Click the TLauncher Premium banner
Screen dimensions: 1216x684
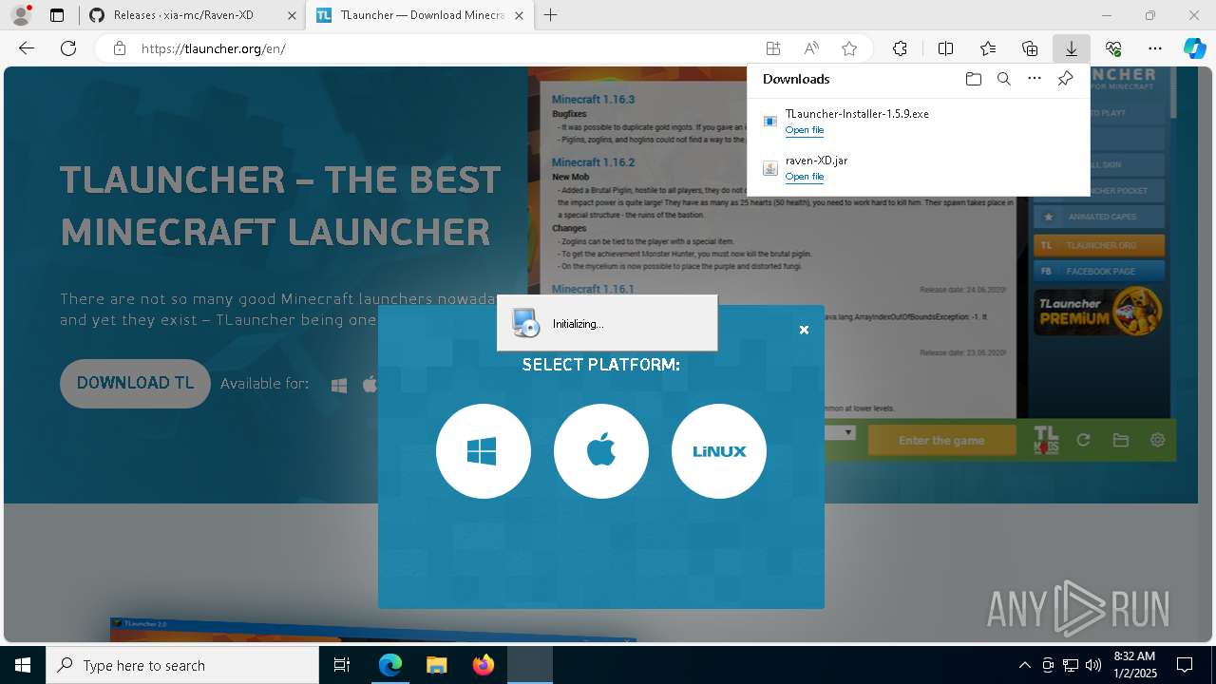[x=1099, y=313]
